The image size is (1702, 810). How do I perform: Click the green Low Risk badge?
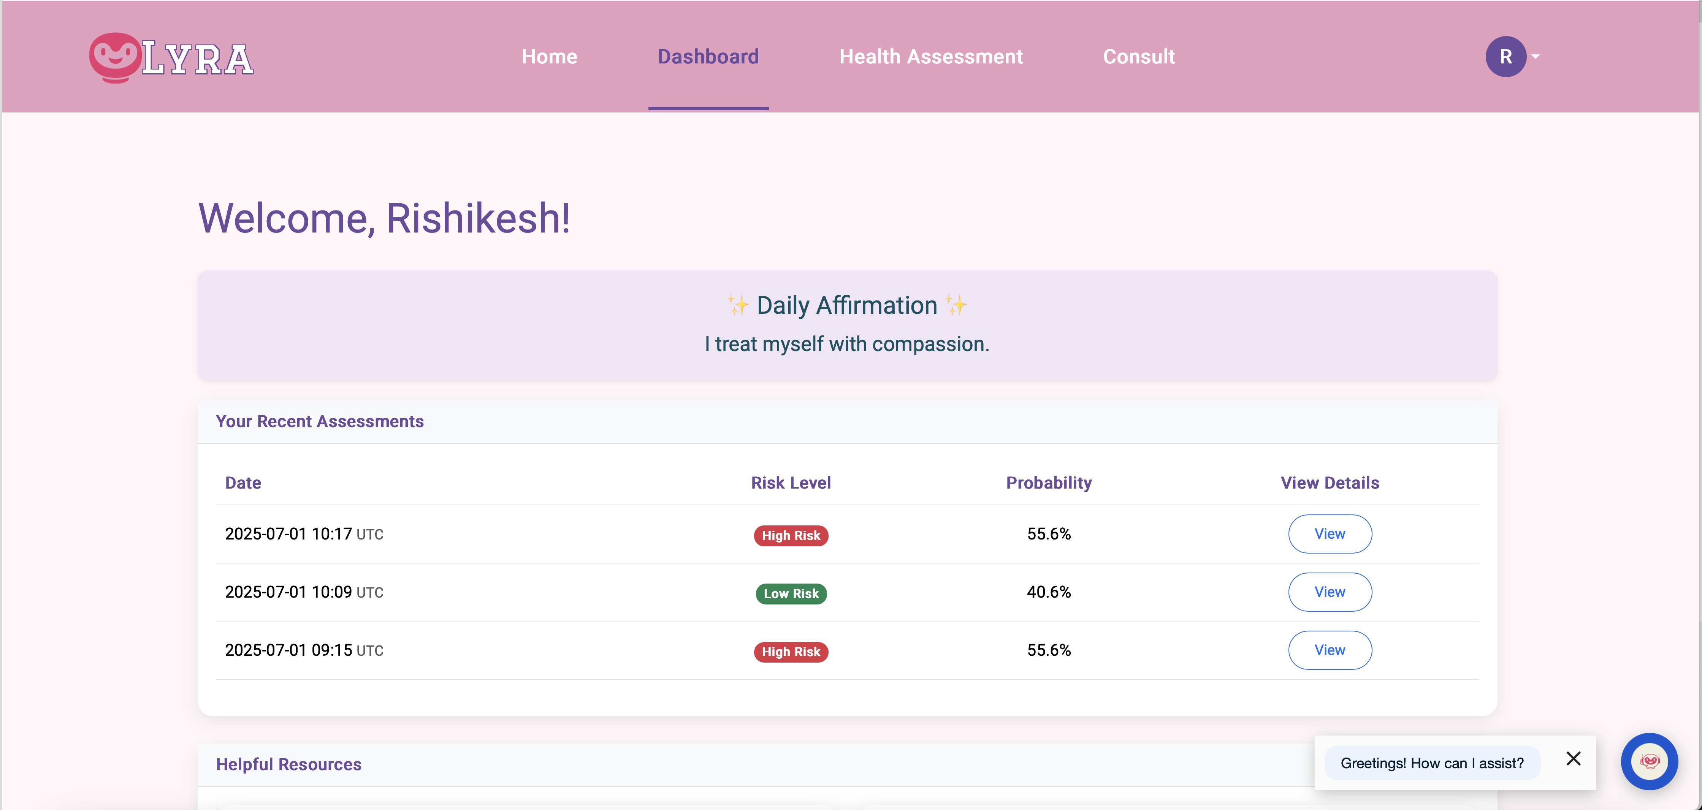point(790,593)
